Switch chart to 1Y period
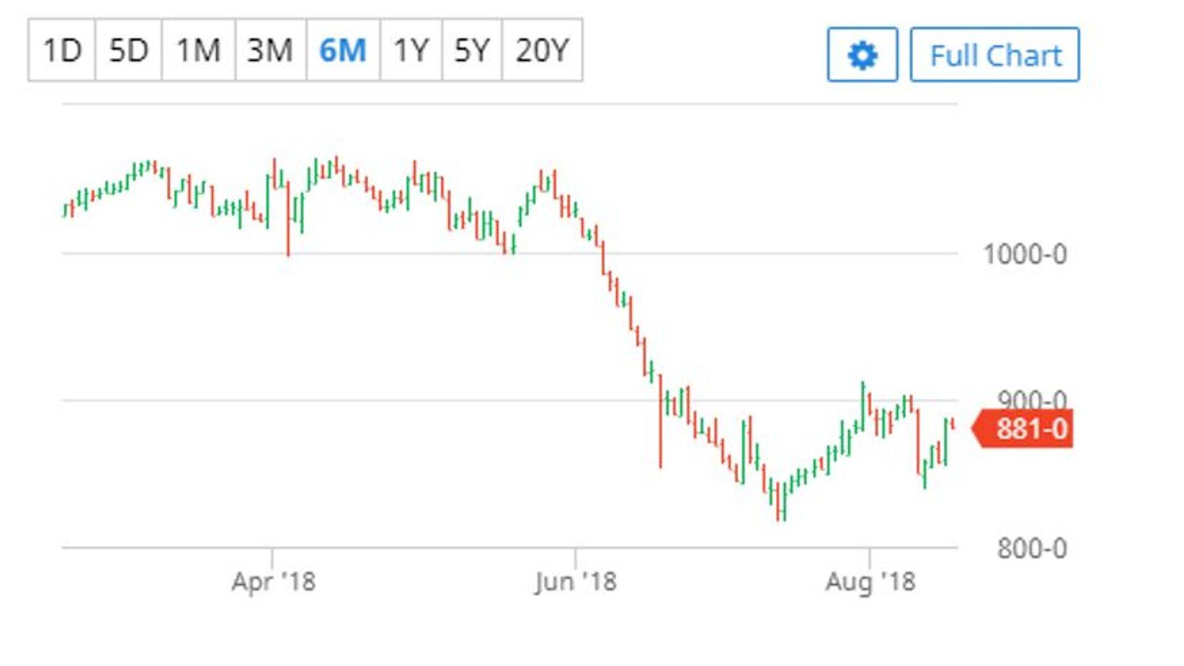Viewport: 1184px width, 666px height. click(x=411, y=50)
